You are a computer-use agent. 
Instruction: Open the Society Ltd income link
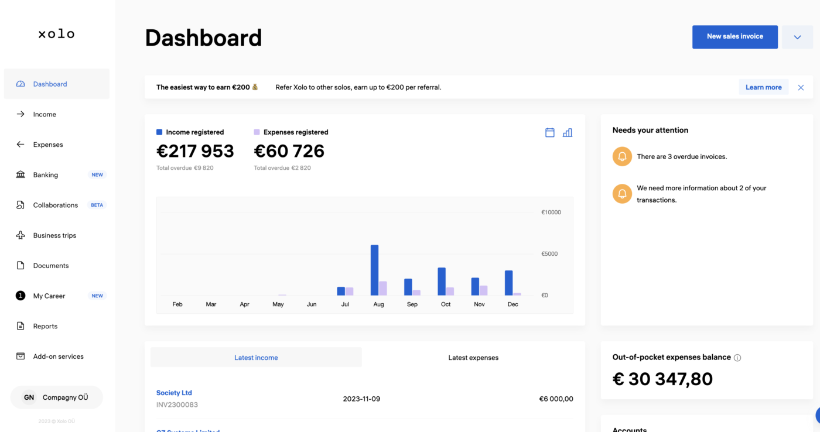[174, 393]
